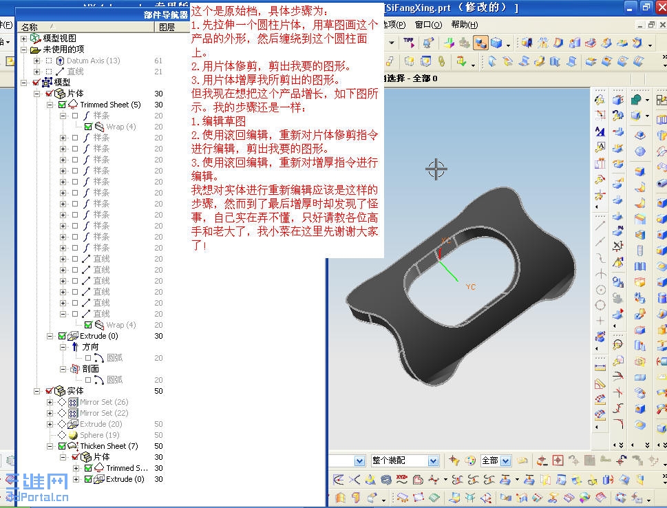Image resolution: width=667 pixels, height=508 pixels.
Task: Click the chain link icon in toolbar
Action: click(441, 62)
